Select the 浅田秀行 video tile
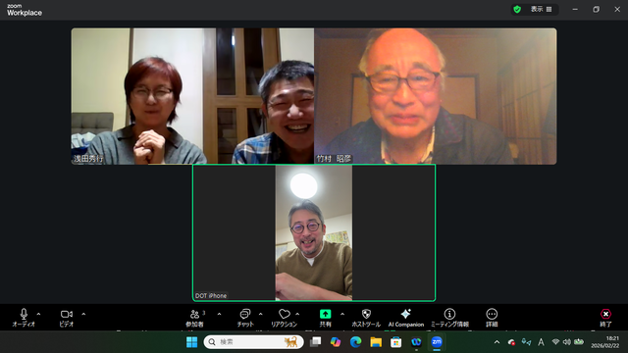 coord(192,96)
